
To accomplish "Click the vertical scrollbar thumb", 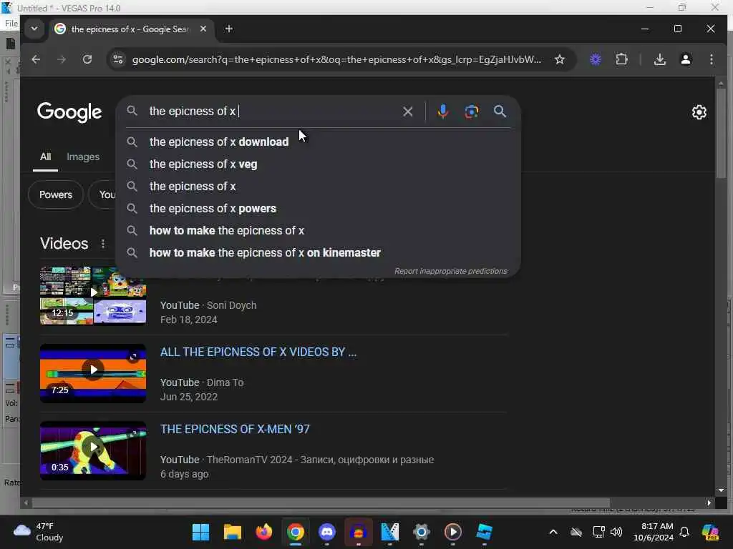I will click(x=721, y=133).
